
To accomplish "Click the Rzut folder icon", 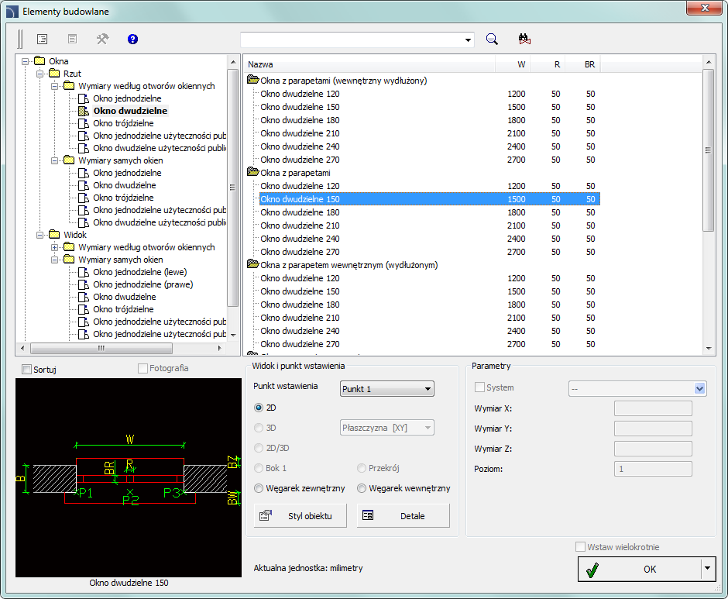I will coord(55,74).
